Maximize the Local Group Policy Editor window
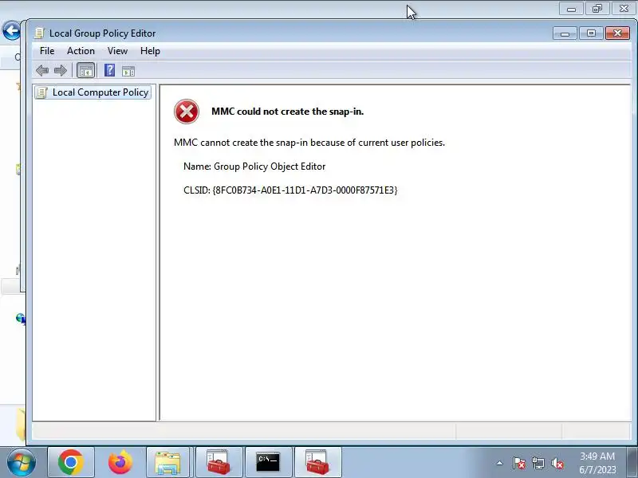Screen dimensions: 638x478 [591, 33]
